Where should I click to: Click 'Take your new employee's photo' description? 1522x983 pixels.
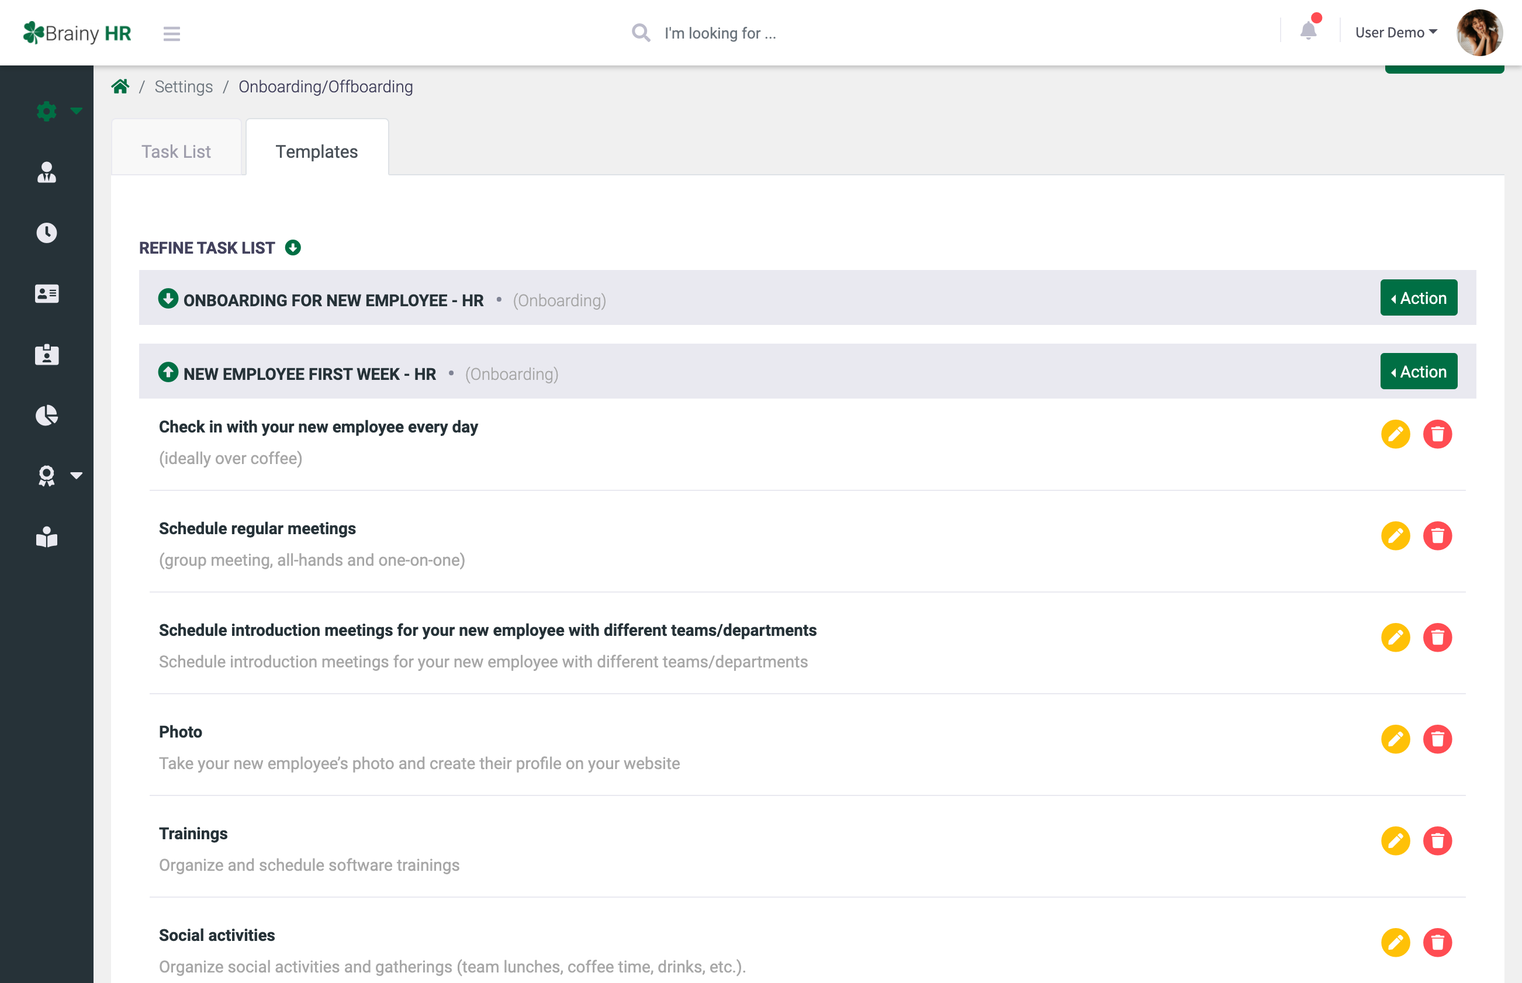pos(419,763)
